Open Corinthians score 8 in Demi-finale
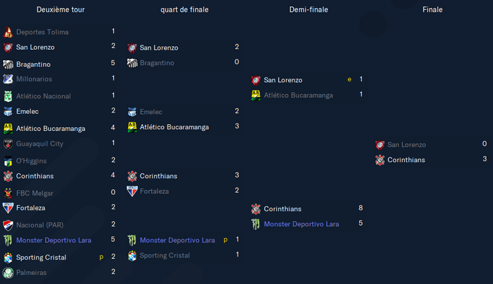Image resolution: width=493 pixels, height=284 pixels. (x=361, y=208)
